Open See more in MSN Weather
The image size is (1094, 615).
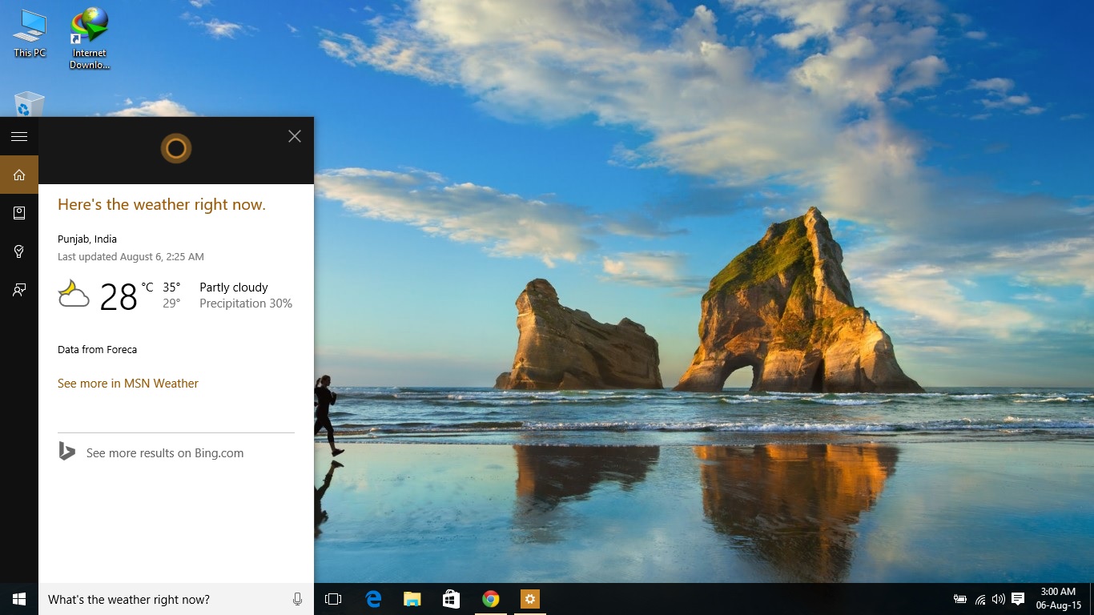(x=128, y=384)
